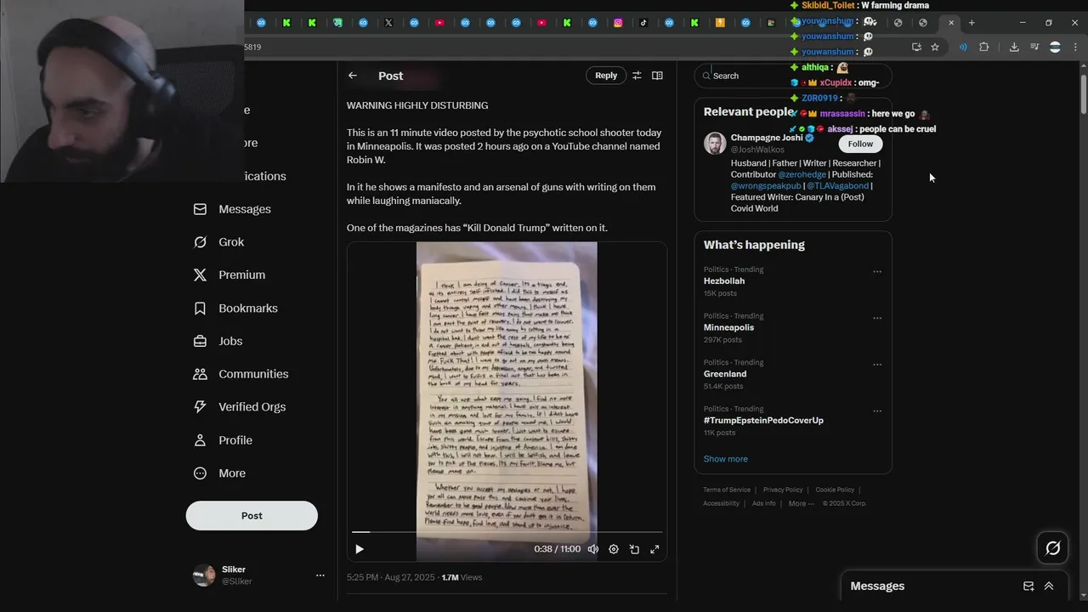Open a new browser tab

click(972, 23)
